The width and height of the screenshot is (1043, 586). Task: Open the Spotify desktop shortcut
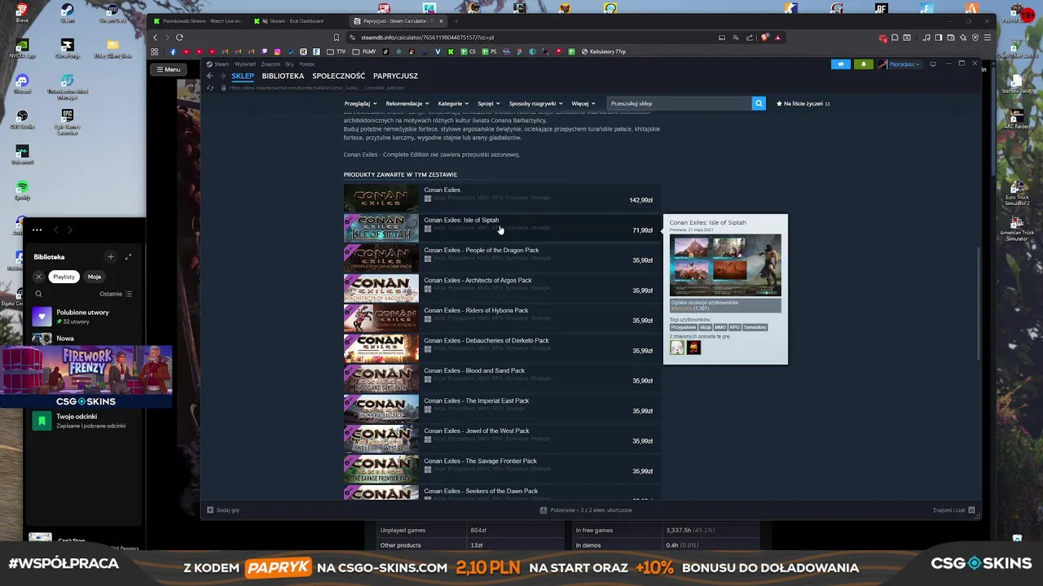click(x=22, y=190)
